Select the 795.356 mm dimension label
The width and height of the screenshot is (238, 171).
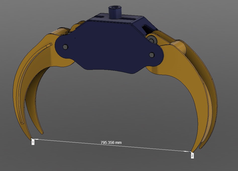click(x=111, y=142)
